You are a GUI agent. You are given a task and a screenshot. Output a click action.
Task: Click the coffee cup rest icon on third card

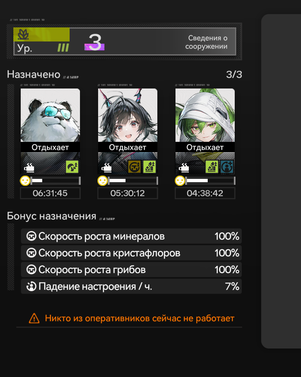(x=184, y=168)
